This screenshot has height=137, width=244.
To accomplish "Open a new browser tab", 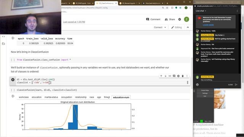I will click(x=167, y=3).
